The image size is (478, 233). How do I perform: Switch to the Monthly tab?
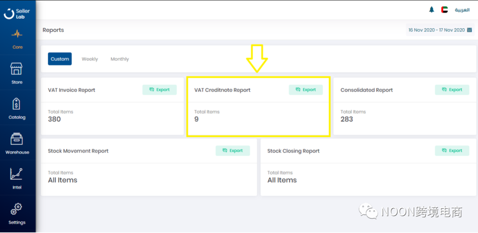[119, 59]
